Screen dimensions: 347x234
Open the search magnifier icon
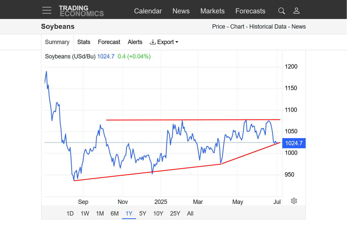pyautogui.click(x=282, y=11)
